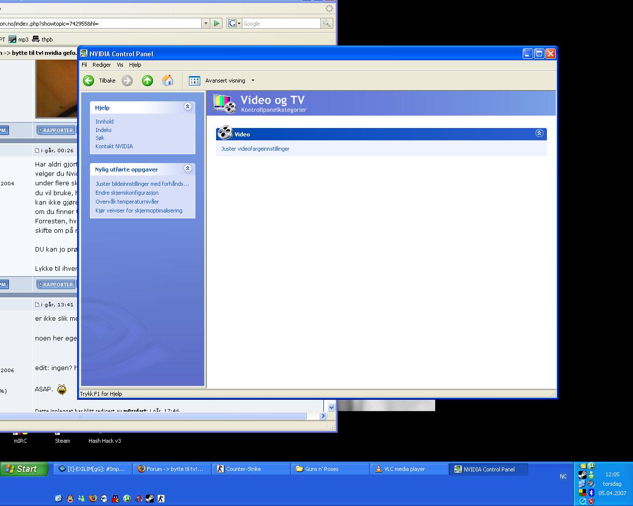Open the Rediger menu

pyautogui.click(x=101, y=65)
